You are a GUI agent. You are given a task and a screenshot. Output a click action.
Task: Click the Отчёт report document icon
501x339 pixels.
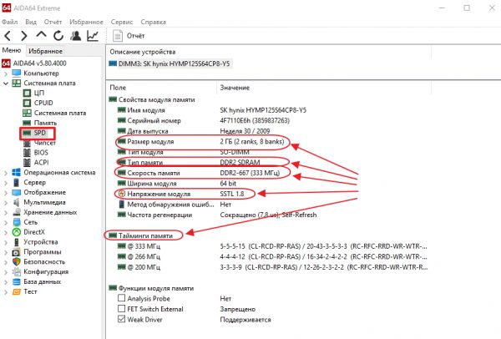[x=117, y=36]
